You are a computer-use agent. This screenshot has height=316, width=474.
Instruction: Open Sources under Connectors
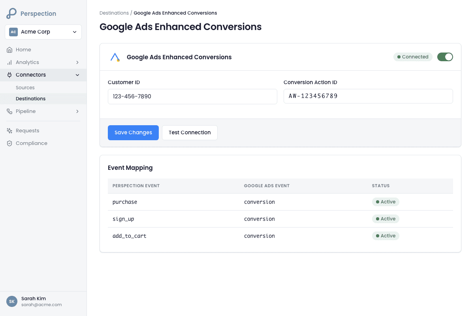25,88
